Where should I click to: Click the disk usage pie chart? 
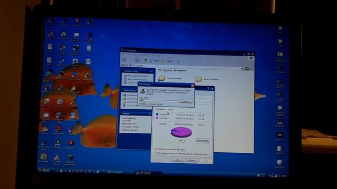click(x=181, y=132)
